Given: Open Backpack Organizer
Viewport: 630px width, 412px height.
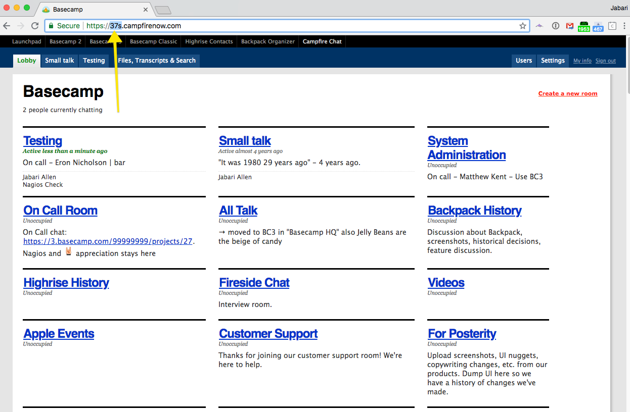Looking at the screenshot, I should (268, 41).
